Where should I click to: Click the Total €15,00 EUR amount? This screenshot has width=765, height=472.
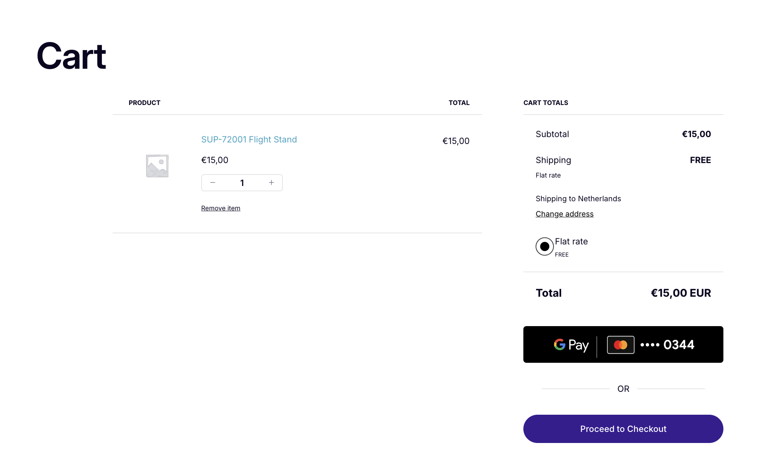[681, 293]
